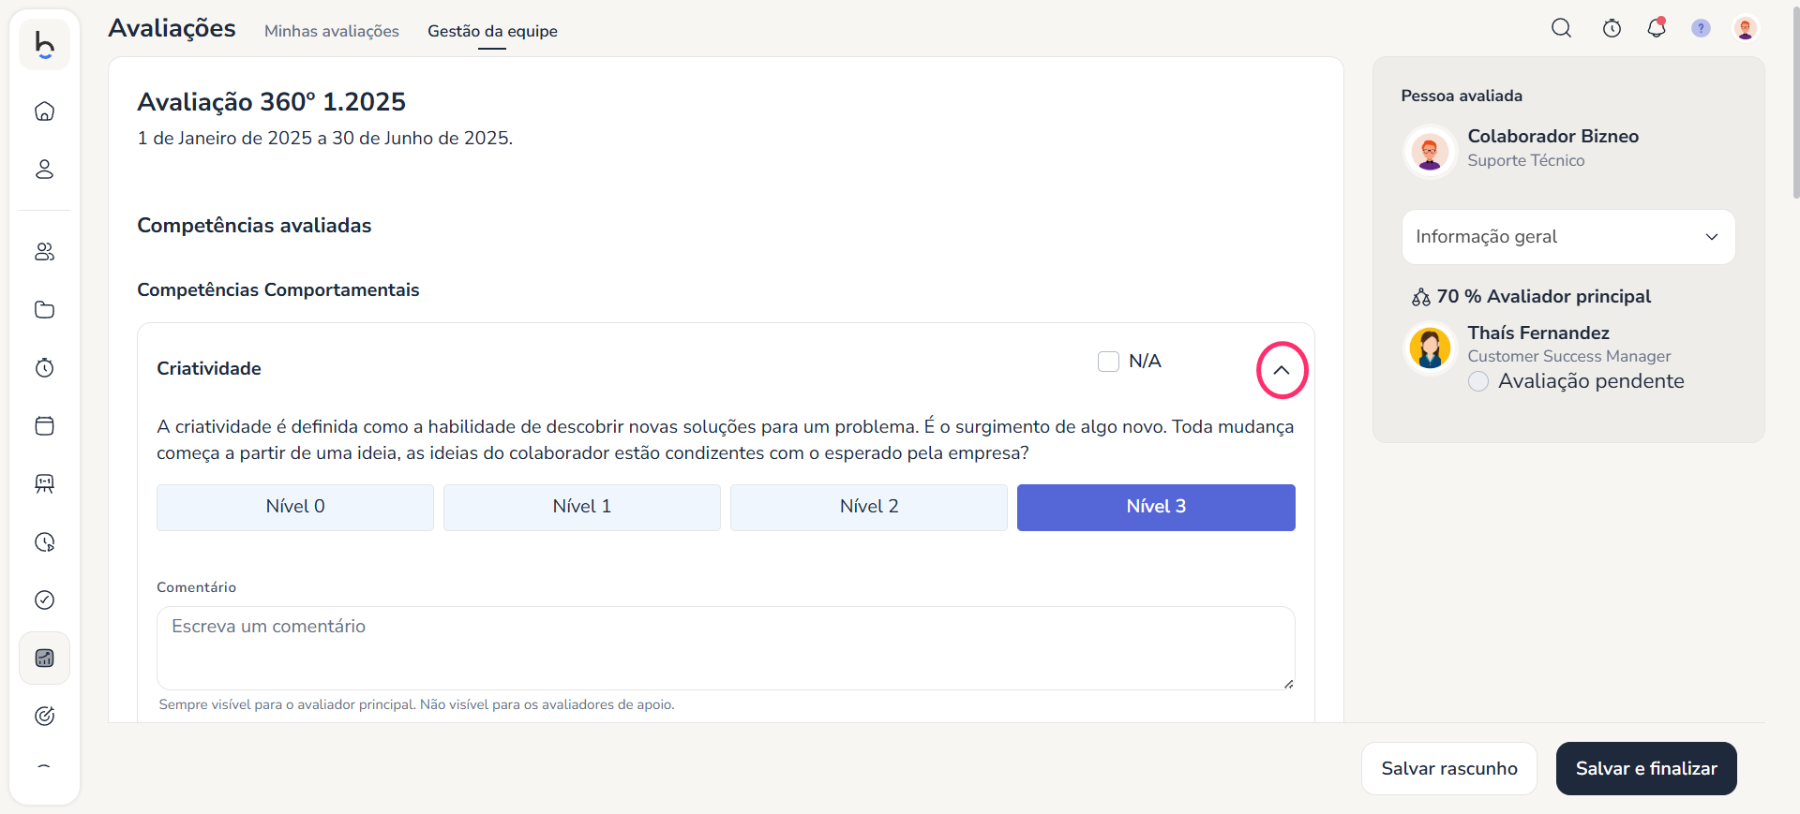
Task: Click the search magnifier icon
Action: point(1561,28)
